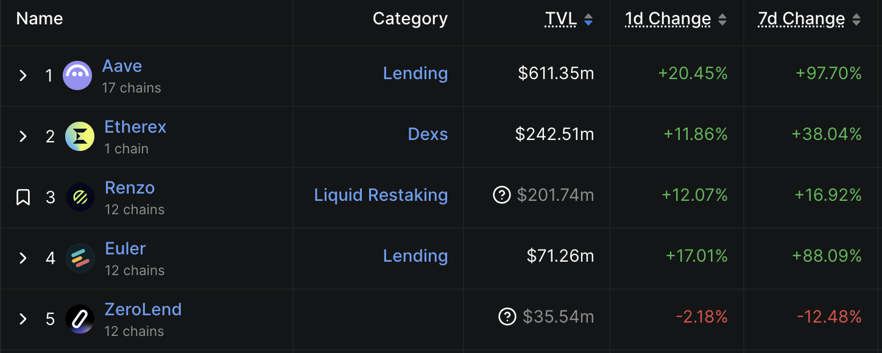Click the ZeroLend logo icon
This screenshot has height=353, width=882.
point(80,319)
